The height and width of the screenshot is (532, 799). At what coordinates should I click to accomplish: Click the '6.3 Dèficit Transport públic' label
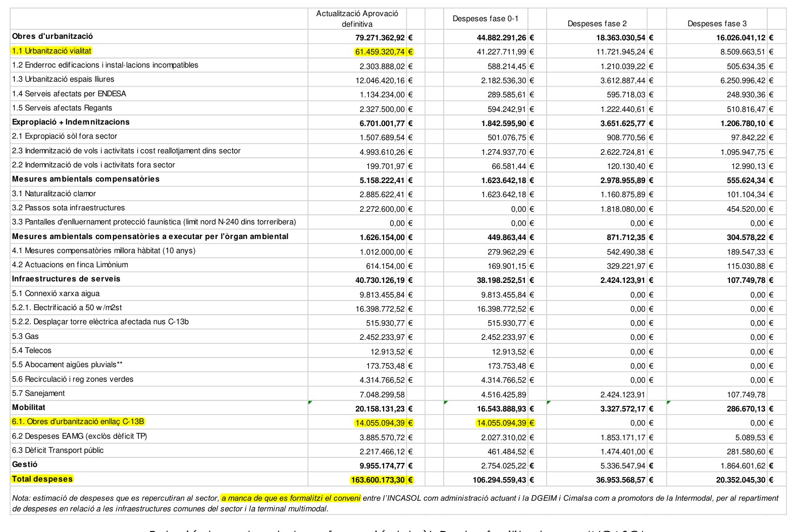tap(58, 450)
